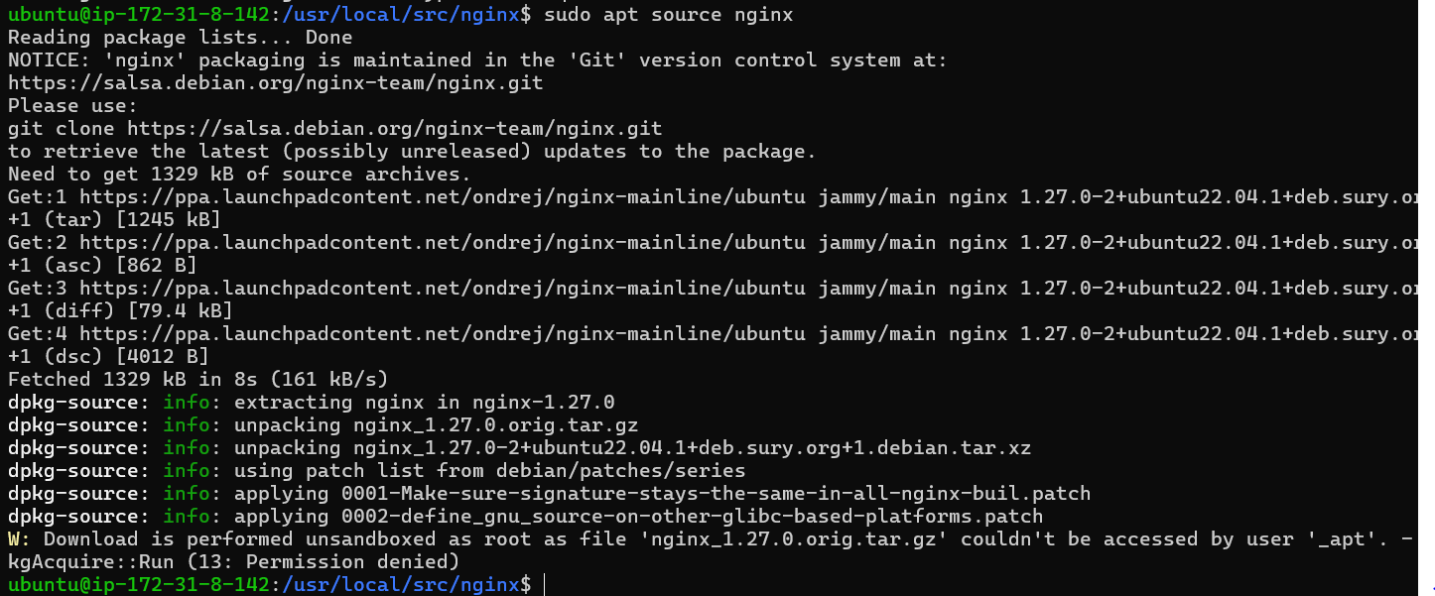Click the yellow 'W:' warning marker
Screen dimensions: 1435x596
pos(19,539)
